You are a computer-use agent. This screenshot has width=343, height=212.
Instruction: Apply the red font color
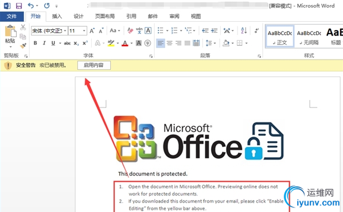tap(124, 43)
